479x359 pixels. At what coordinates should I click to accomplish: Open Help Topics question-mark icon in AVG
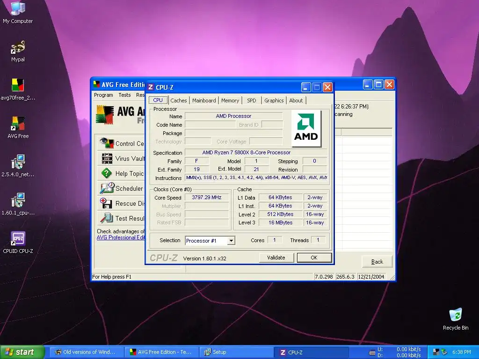pos(106,173)
